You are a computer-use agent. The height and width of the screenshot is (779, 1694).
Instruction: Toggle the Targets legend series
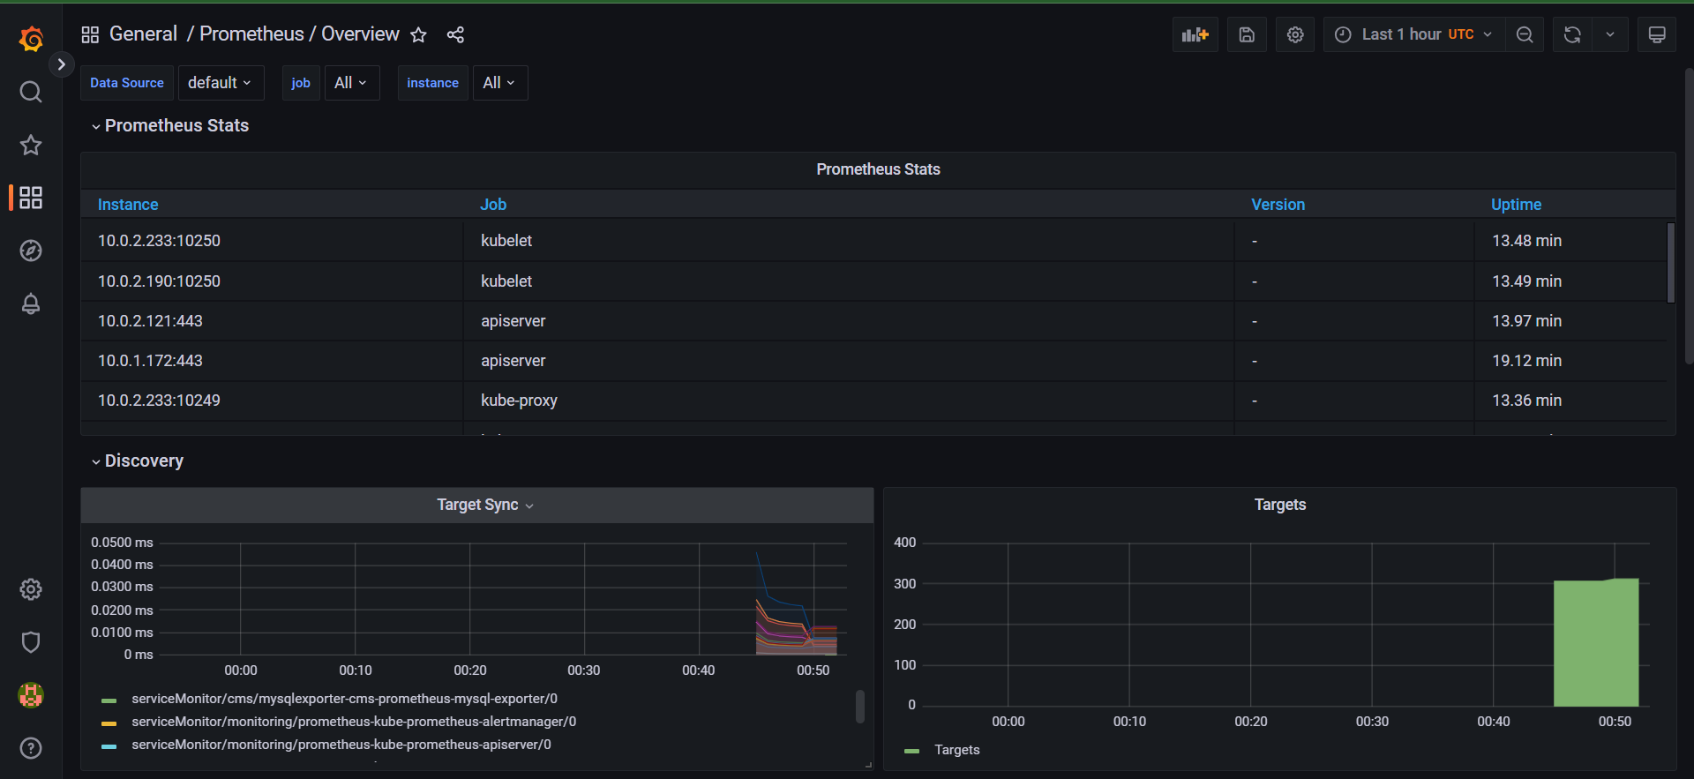coord(956,750)
